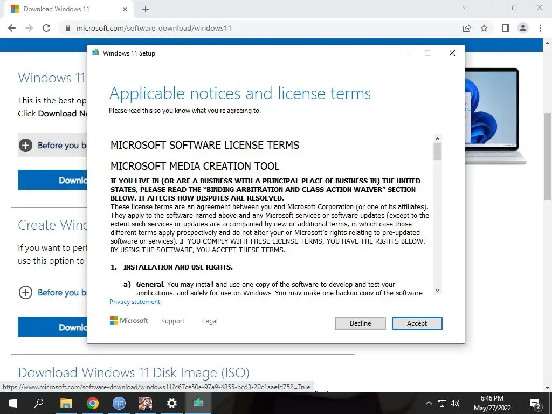
Task: Open qBittorrent from taskbar
Action: [x=119, y=403]
